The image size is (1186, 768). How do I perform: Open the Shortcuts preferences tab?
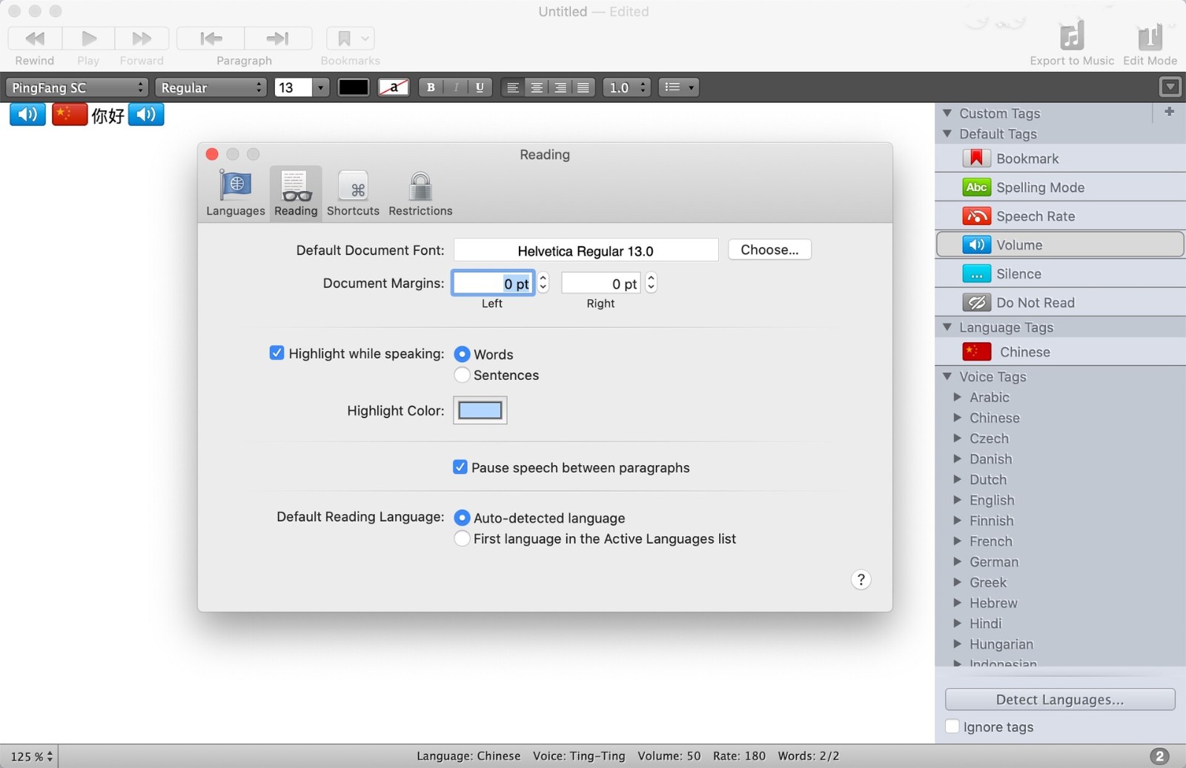tap(353, 193)
